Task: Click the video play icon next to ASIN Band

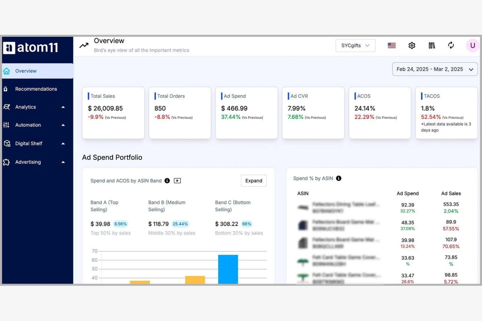Action: [177, 181]
